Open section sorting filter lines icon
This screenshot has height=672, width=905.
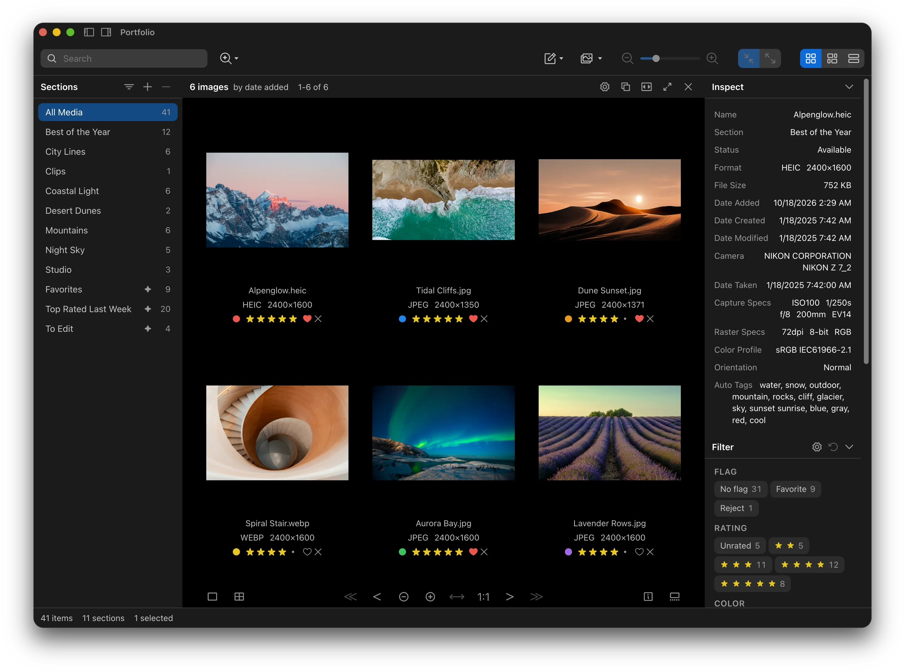pos(129,87)
